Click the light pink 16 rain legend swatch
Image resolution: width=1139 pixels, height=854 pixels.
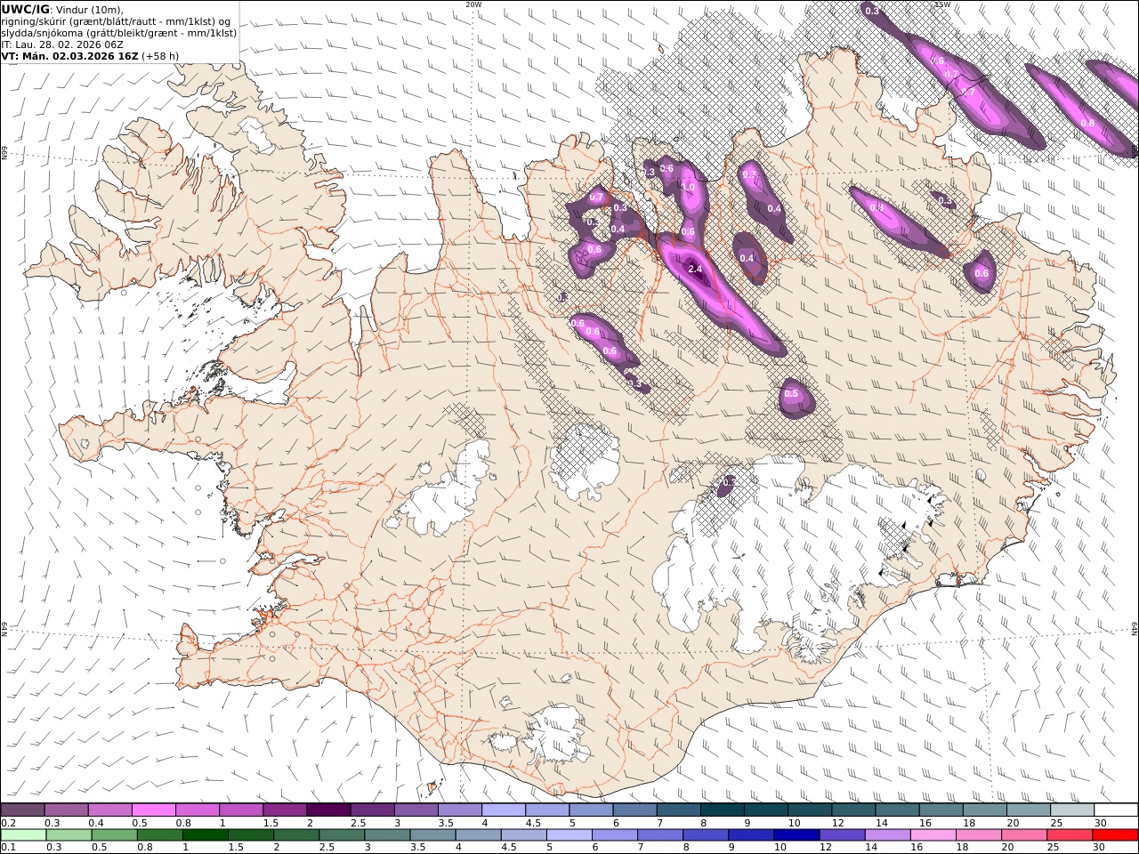[x=933, y=835]
